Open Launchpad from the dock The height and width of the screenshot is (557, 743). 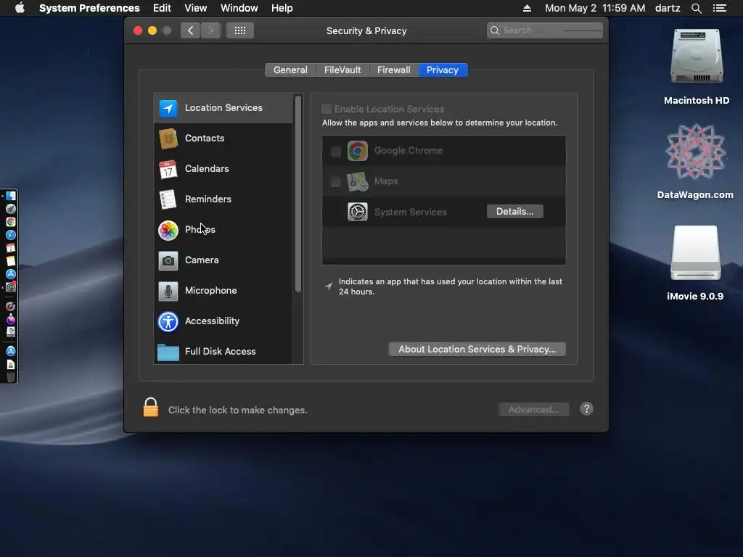tap(10, 209)
